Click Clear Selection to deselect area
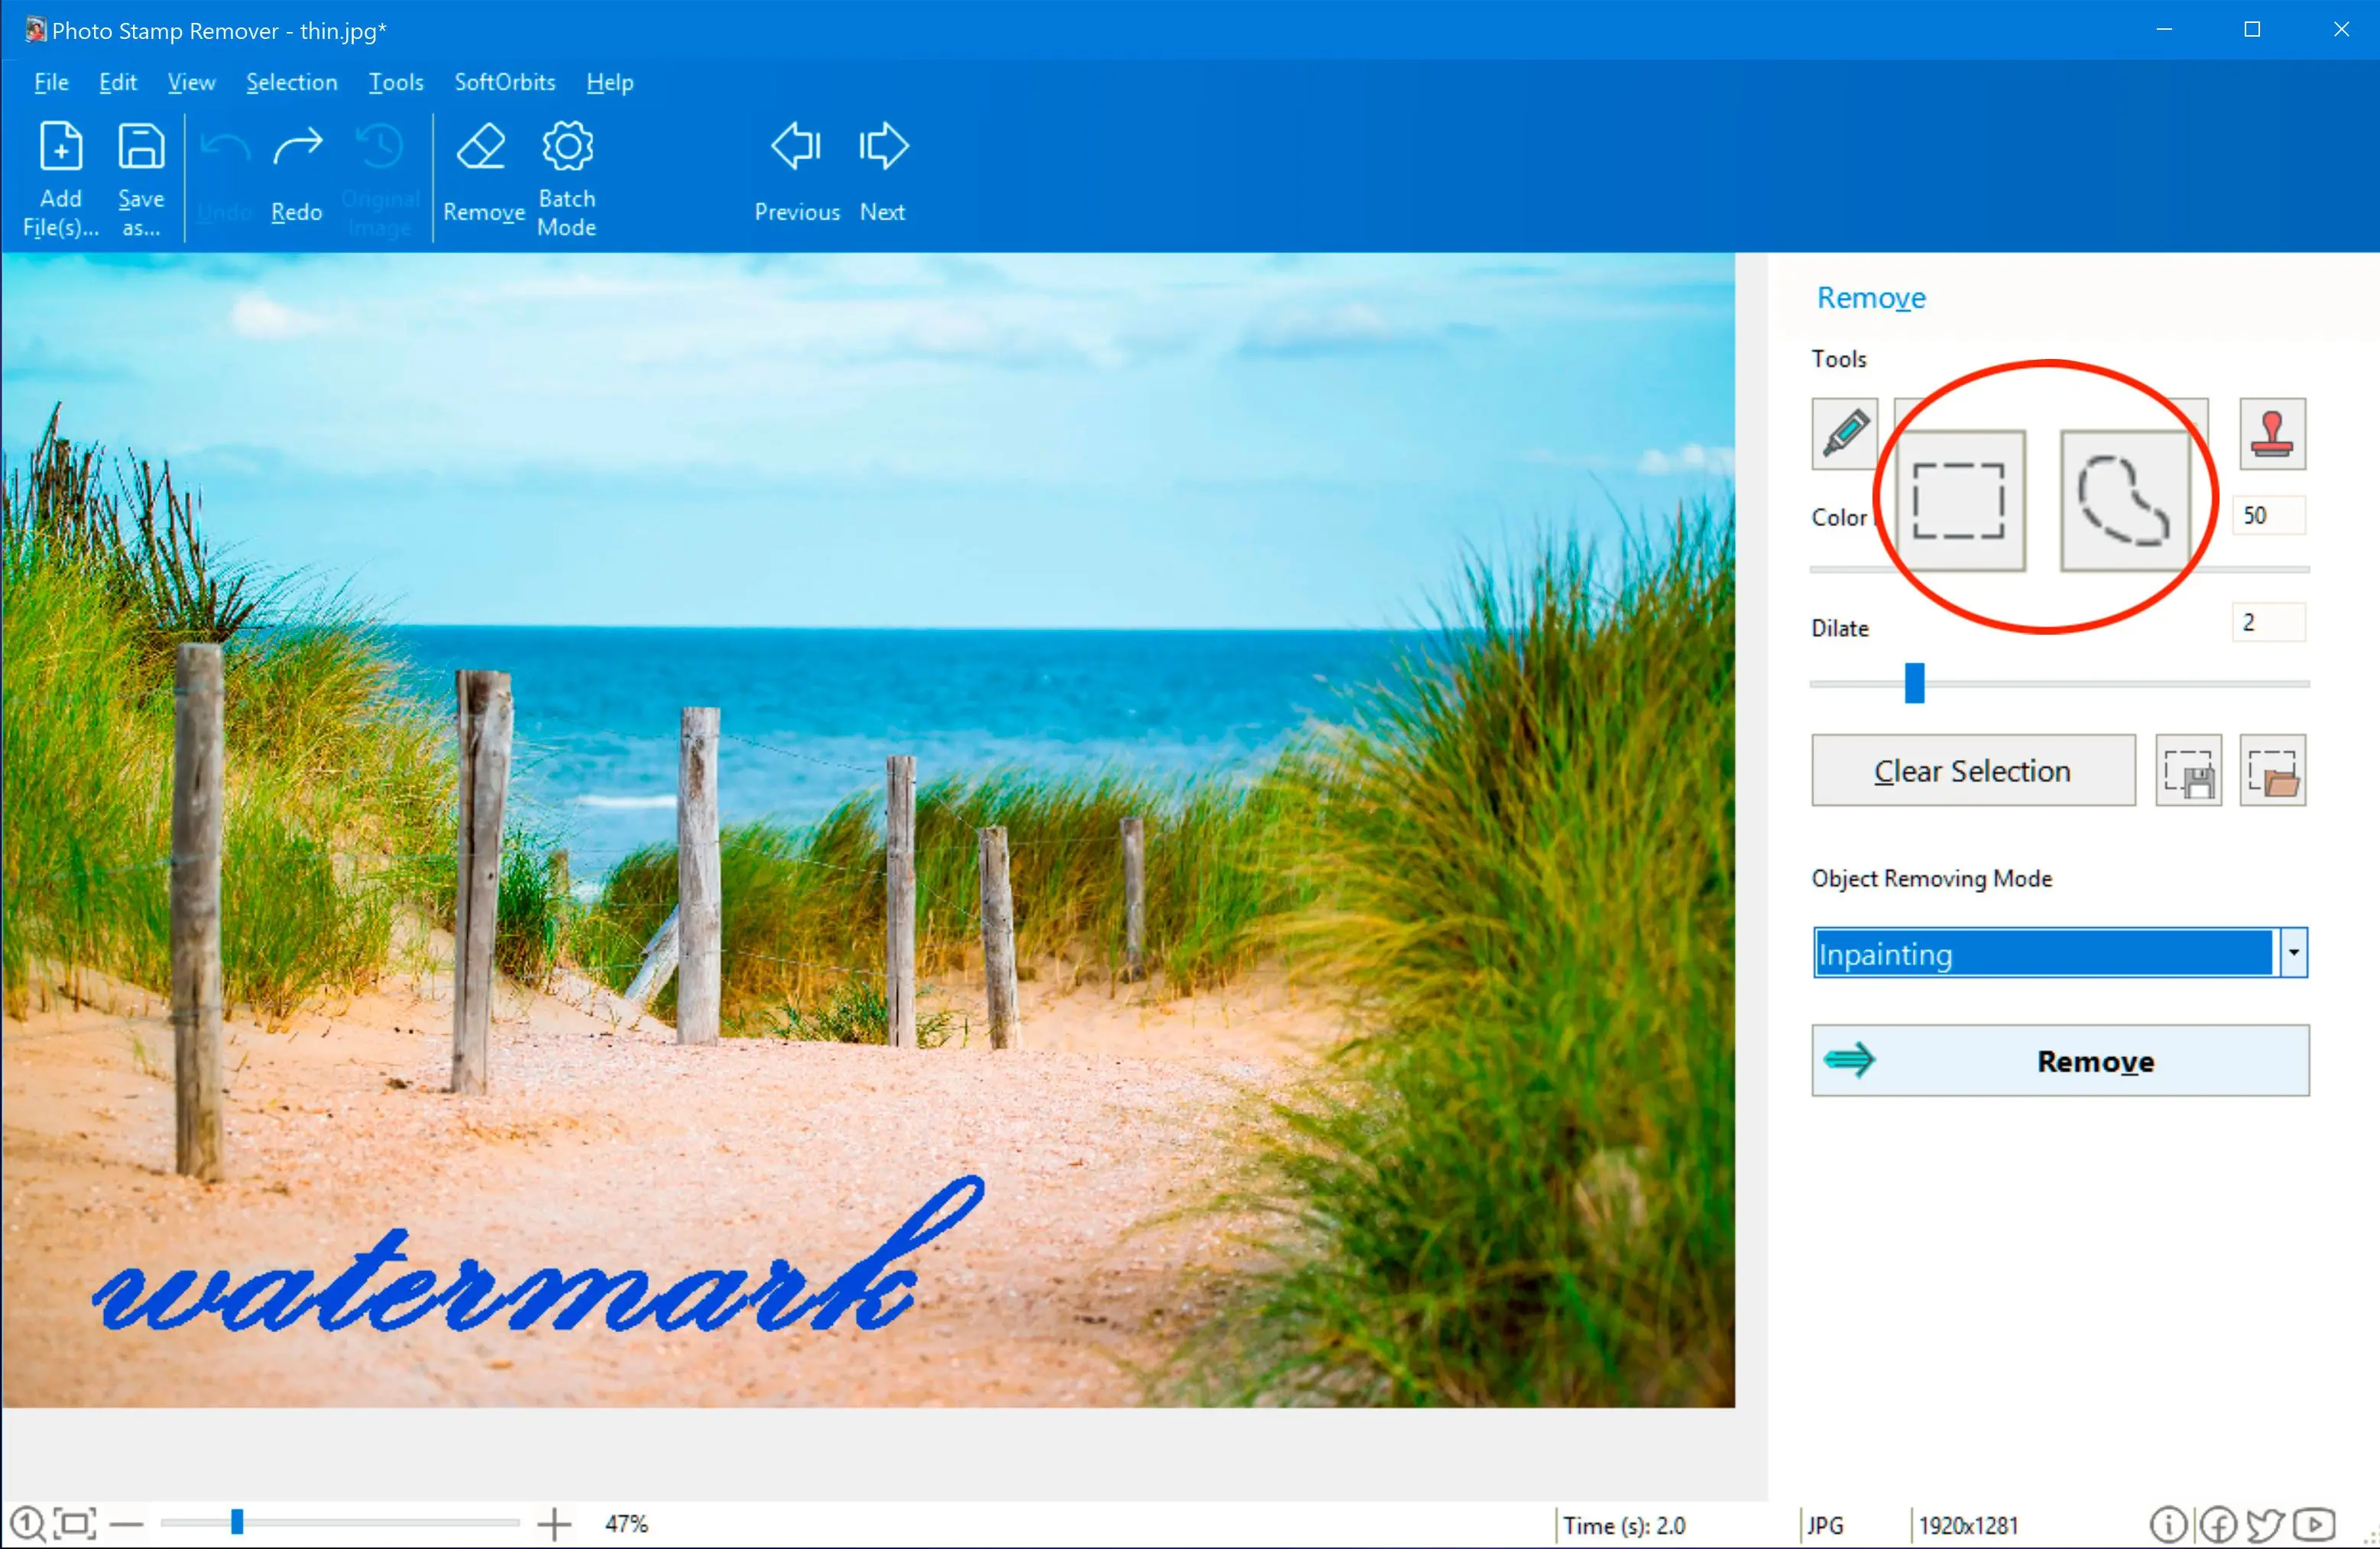 (1973, 771)
